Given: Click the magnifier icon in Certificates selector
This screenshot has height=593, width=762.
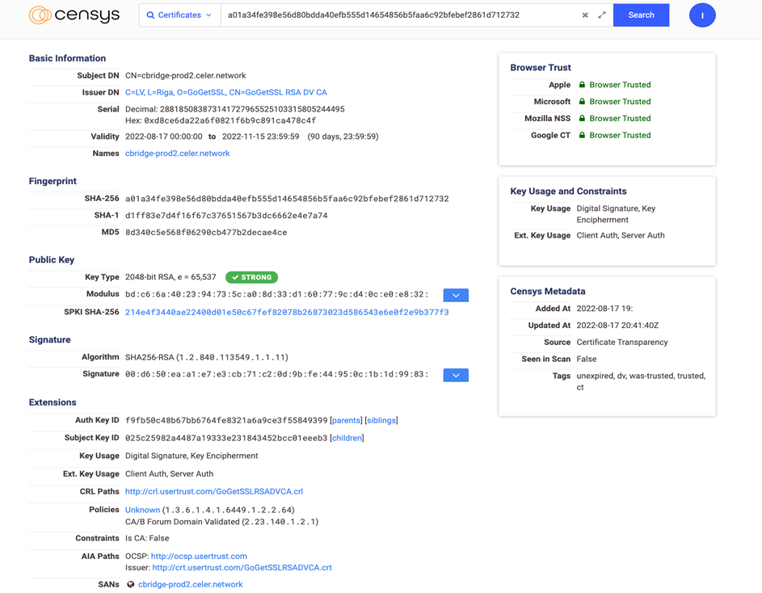Looking at the screenshot, I should pos(150,15).
